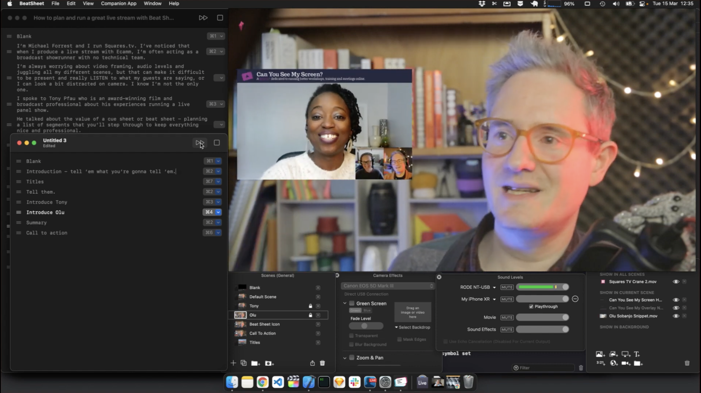Screen dimensions: 701x393
Task: Click the scenes panel share icon
Action: (312, 363)
